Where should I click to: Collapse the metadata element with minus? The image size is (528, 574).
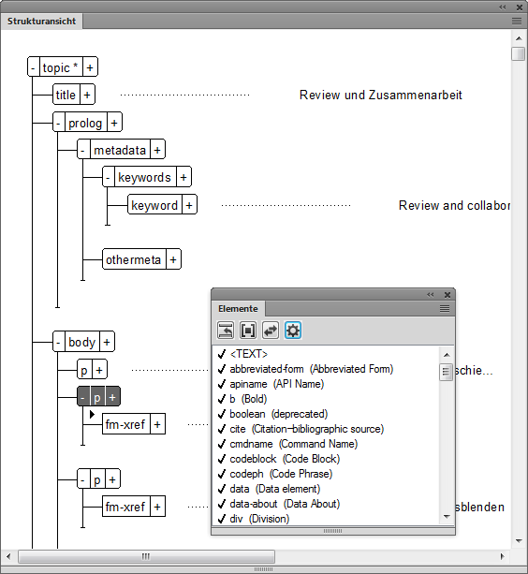[x=83, y=150]
